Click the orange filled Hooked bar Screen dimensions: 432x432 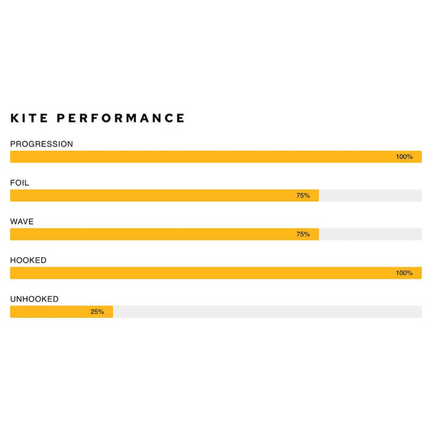204,273
